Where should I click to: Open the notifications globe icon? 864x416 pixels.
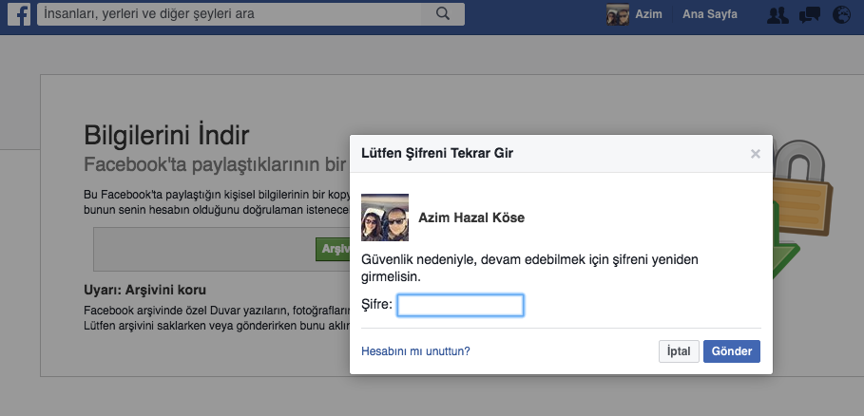[x=841, y=15]
